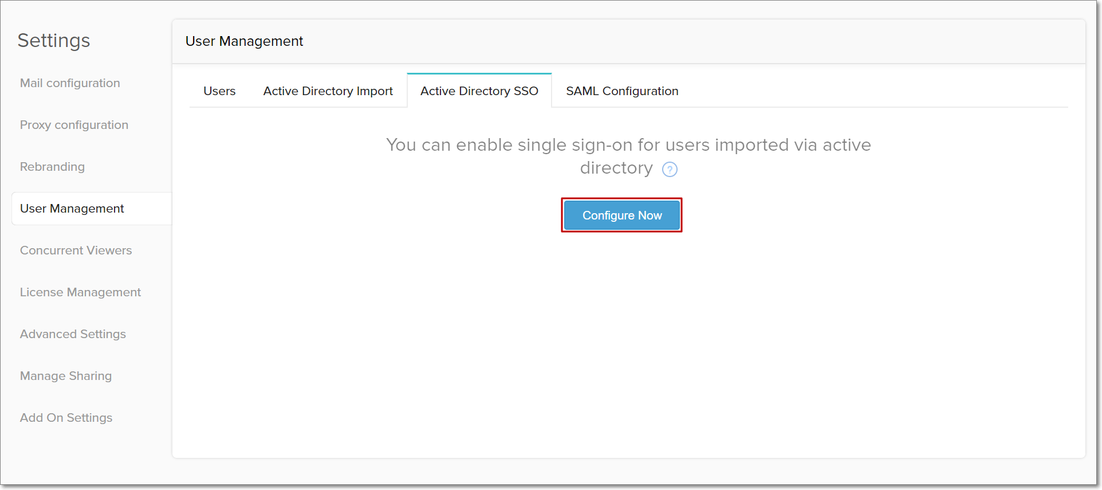Screen dimensions: 1102x490
Task: Click the Settings heading
Action: click(x=54, y=41)
